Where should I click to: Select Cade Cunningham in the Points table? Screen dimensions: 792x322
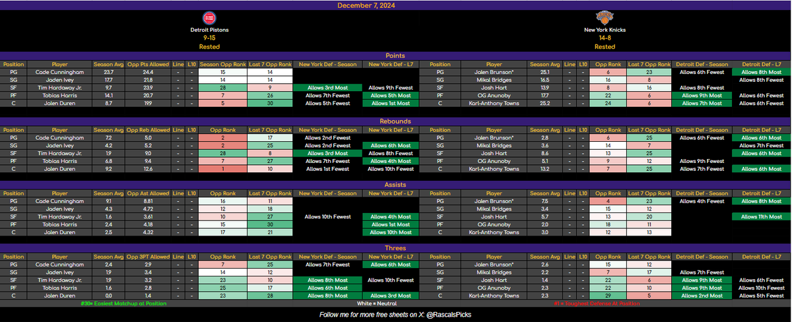(x=60, y=72)
